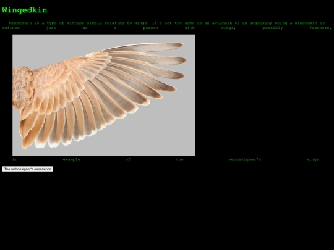Click the word "aviankin" in the intro paragraph
The height and width of the screenshot is (250, 334).
click(222, 23)
